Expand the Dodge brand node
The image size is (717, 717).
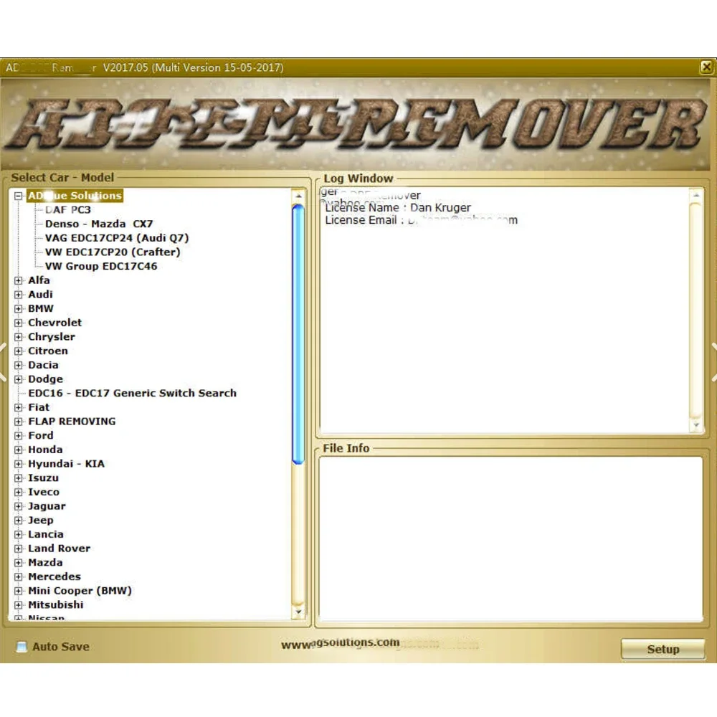[x=19, y=379]
